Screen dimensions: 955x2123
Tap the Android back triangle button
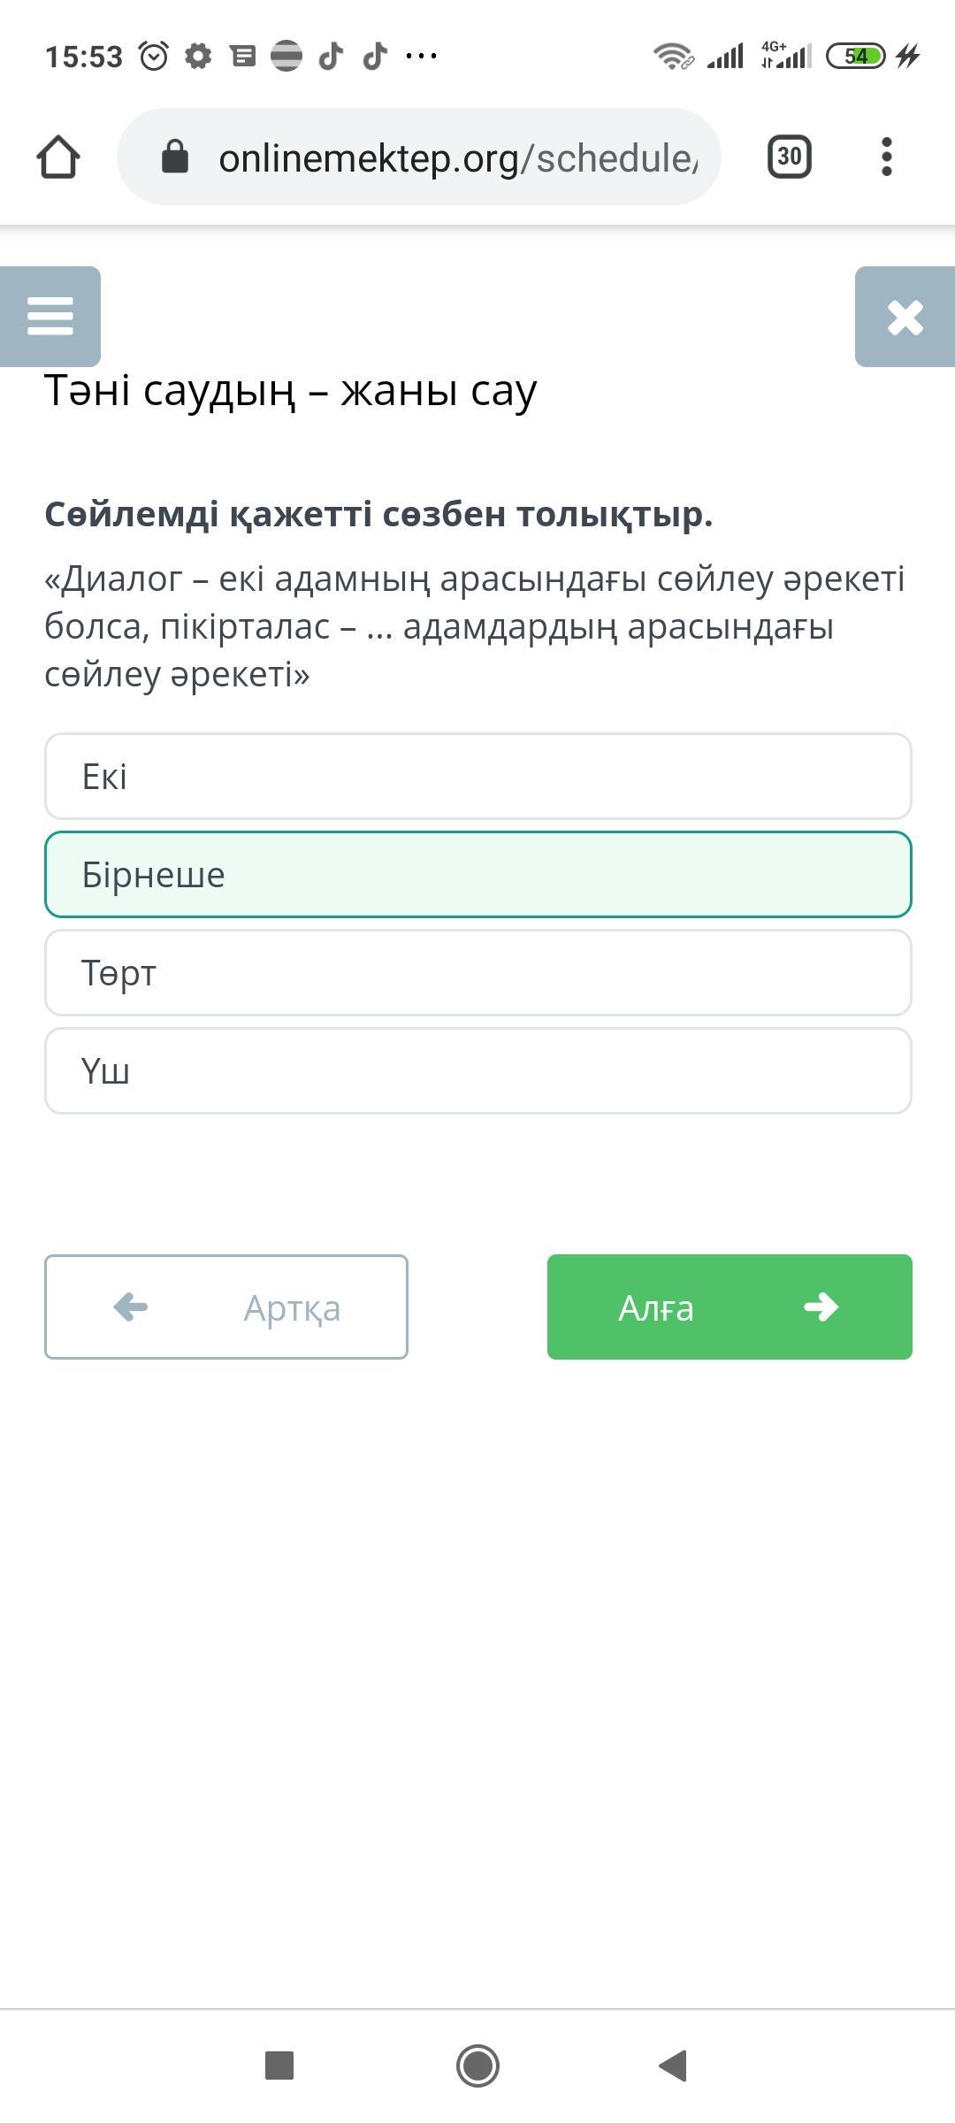(x=674, y=2066)
